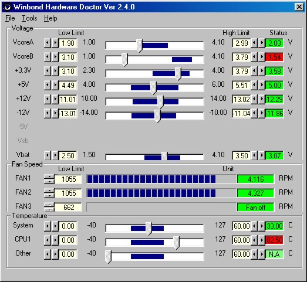Click the red CPU1 temperature status 82.50
This screenshot has height=282, width=307.
pyautogui.click(x=275, y=240)
